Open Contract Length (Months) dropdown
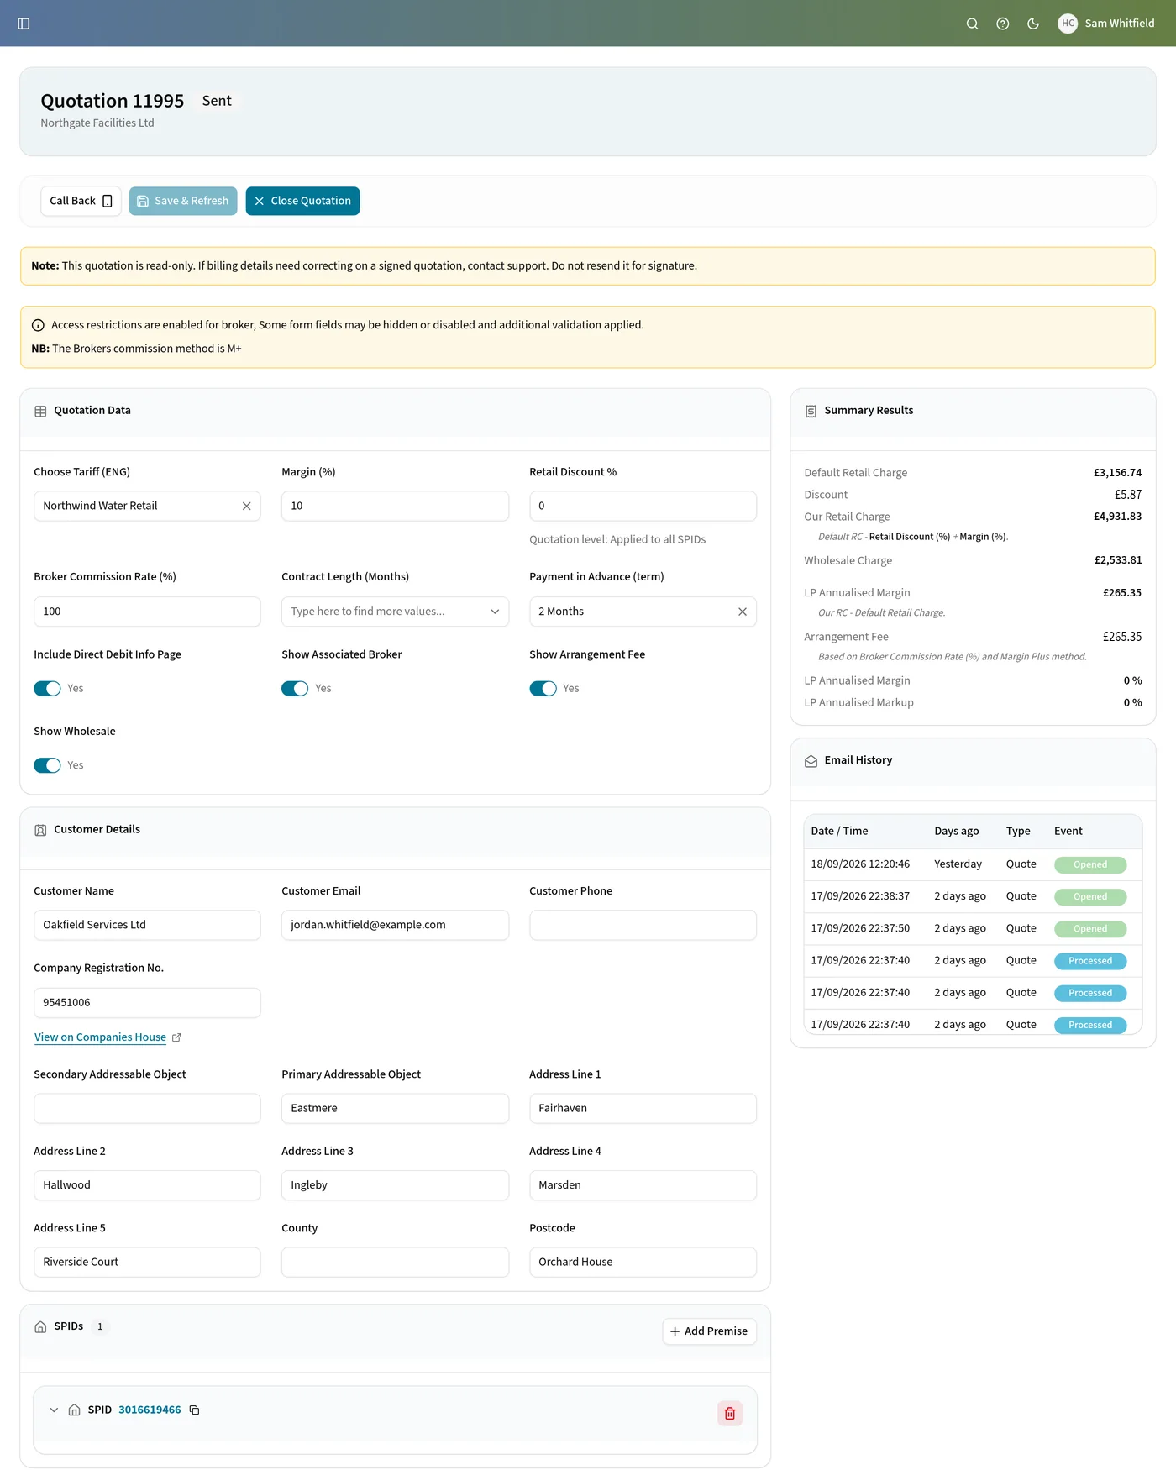 pos(395,612)
